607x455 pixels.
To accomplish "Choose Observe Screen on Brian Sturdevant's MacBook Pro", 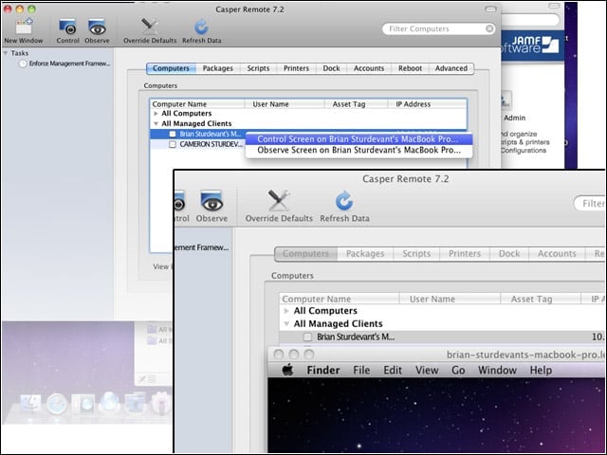I will coord(359,150).
